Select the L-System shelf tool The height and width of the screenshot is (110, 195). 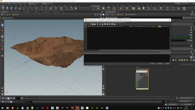[67, 9]
